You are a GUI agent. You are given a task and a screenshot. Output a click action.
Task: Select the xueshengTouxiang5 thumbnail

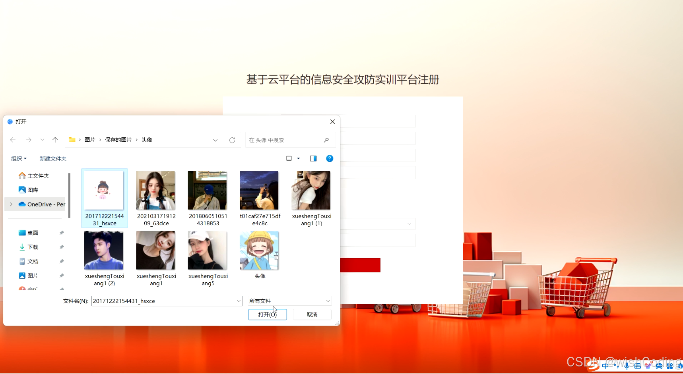point(208,250)
